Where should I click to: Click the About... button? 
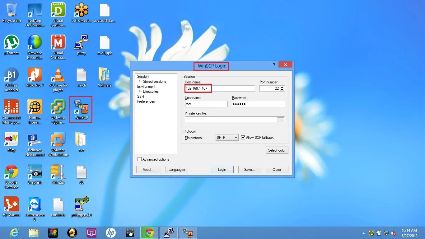[149, 170]
